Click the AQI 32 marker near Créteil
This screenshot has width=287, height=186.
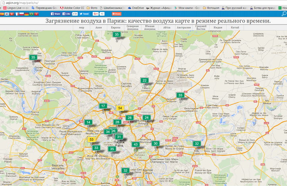coord(125,171)
